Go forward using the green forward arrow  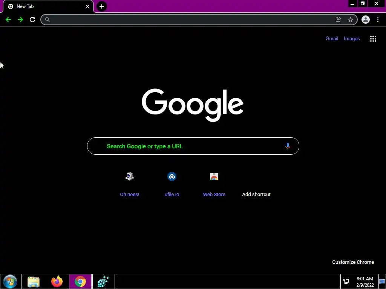pos(20,20)
